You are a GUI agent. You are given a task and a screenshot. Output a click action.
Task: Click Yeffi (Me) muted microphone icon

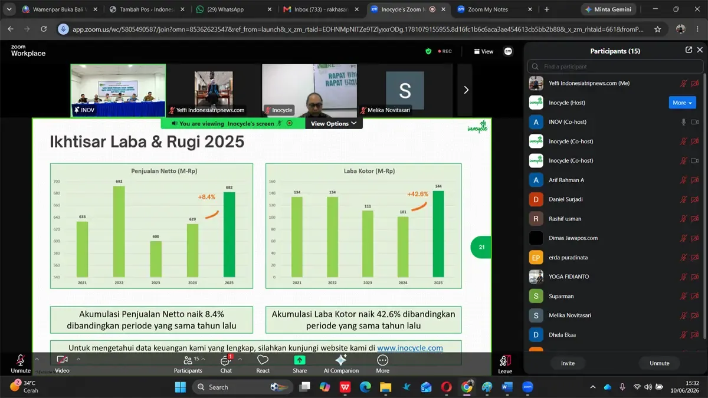[684, 83]
